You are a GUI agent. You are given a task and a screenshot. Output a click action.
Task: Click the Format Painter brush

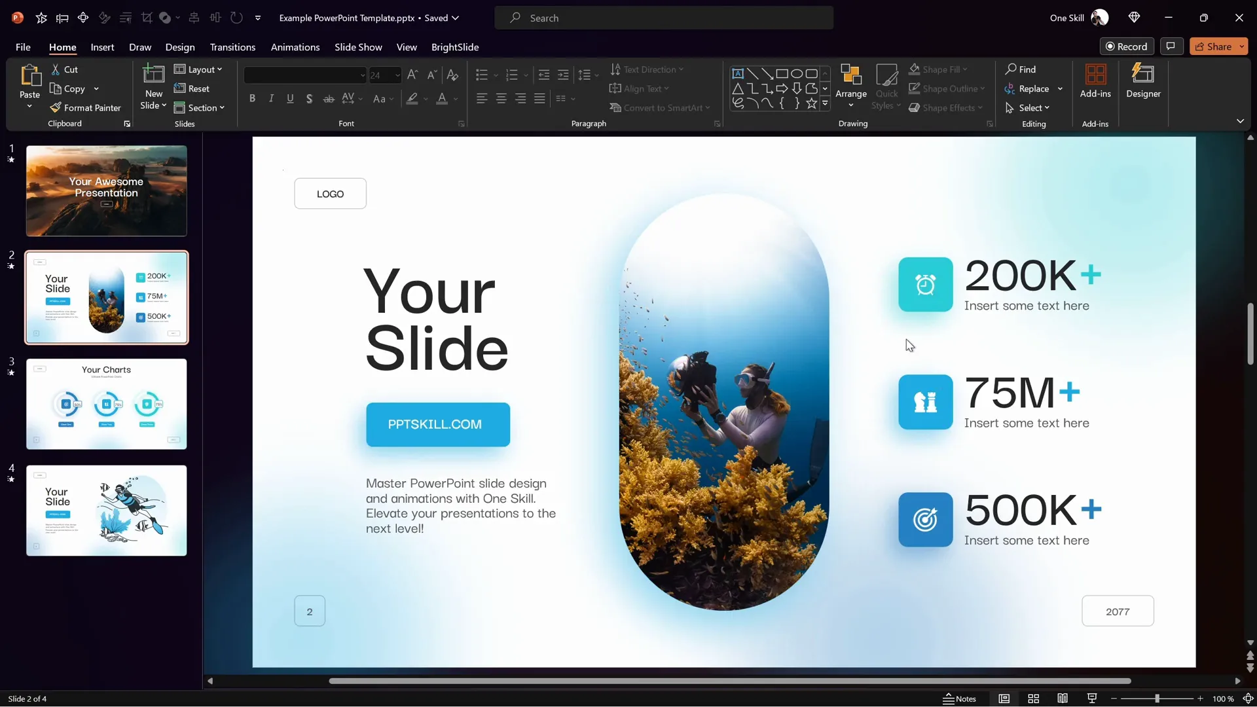[x=56, y=107]
